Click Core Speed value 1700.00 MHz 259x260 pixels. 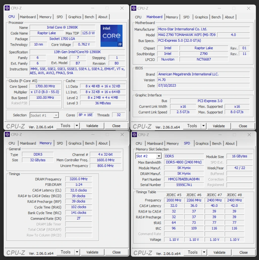click(x=45, y=86)
